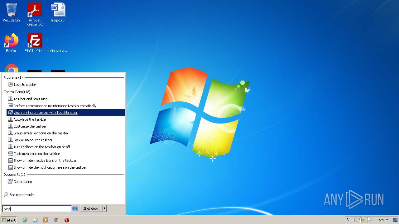Image resolution: width=399 pixels, height=224 pixels.
Task: Select the hisgot.rtf document icon
Action: coord(58,12)
